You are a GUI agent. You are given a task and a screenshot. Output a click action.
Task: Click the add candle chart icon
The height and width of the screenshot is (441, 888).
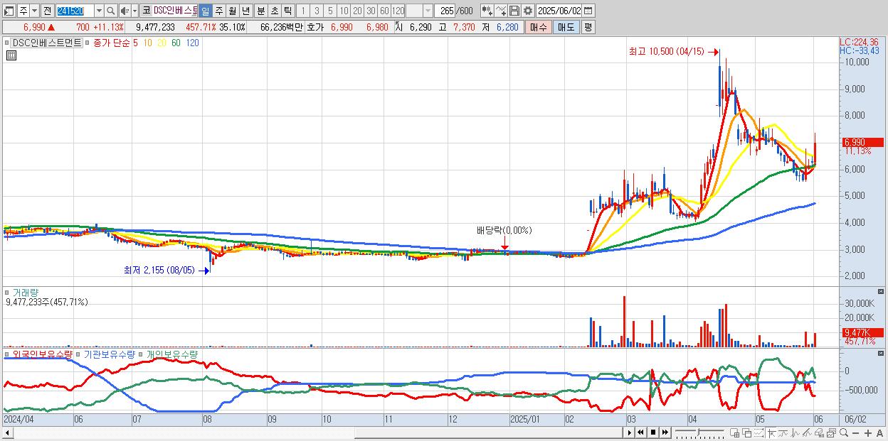[x=487, y=11]
